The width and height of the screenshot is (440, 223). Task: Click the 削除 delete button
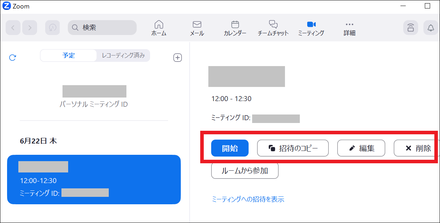click(416, 148)
